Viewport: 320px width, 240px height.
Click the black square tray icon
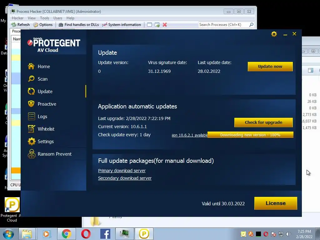[x=258, y=234]
